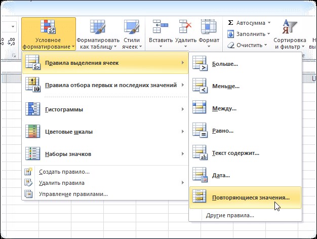Choose the Меньше... rule
This screenshot has width=317, height=239.
(245, 87)
